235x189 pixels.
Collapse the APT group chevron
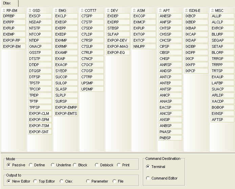point(160,10)
